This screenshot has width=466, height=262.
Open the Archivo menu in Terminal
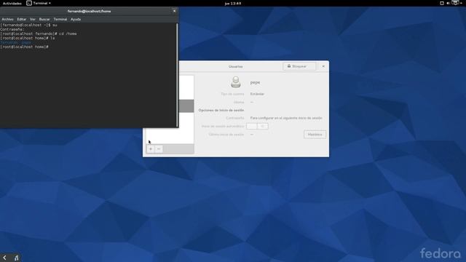(x=8, y=19)
